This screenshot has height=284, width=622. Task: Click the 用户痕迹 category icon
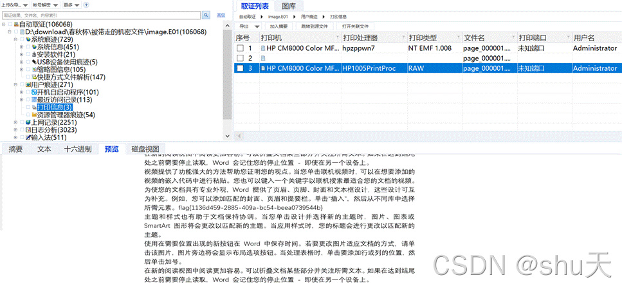[28, 84]
